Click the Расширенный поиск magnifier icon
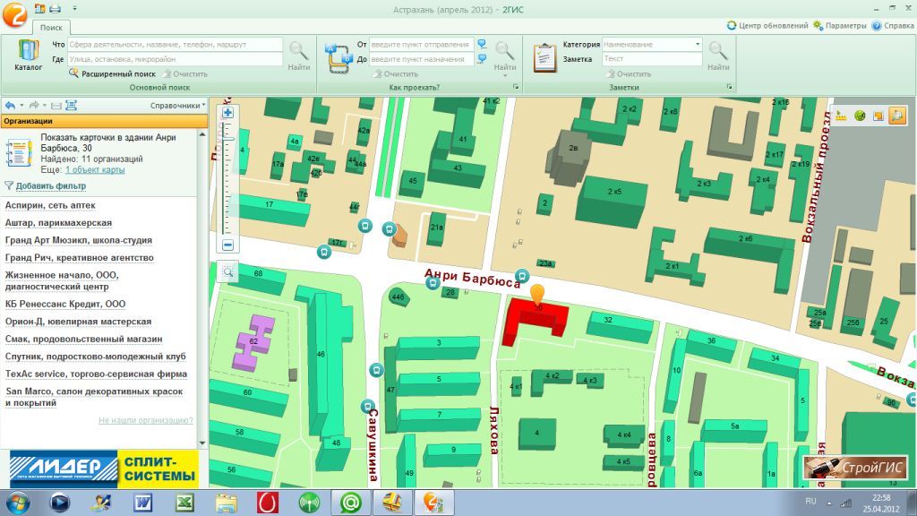917x516 pixels. click(x=73, y=73)
